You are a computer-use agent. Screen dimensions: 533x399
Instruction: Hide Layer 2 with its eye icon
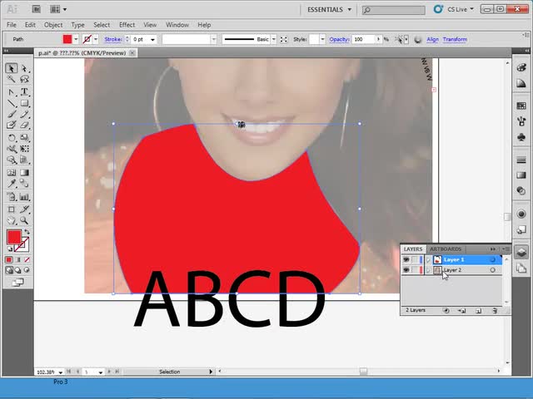406,270
